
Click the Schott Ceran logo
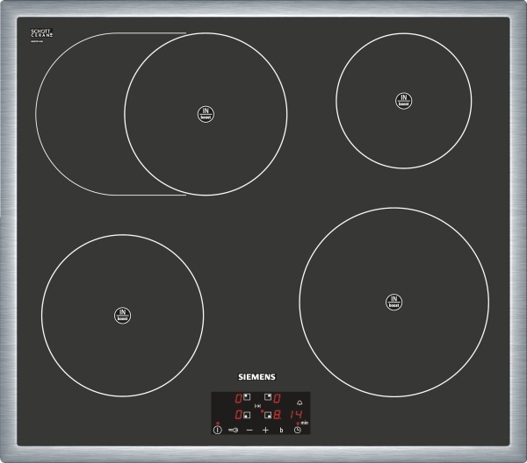tap(42, 33)
